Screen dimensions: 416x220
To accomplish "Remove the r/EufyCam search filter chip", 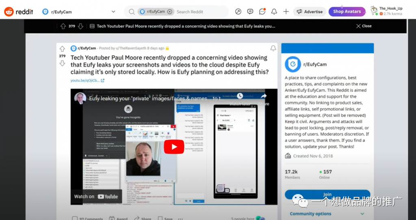I will point(169,12).
